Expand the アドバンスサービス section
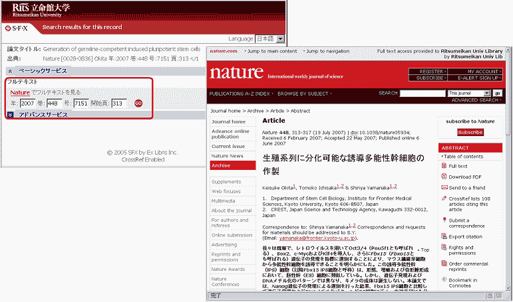Screen dimensions: 513x302 pos(11,115)
